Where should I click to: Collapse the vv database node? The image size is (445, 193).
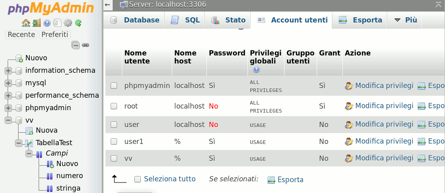8,121
